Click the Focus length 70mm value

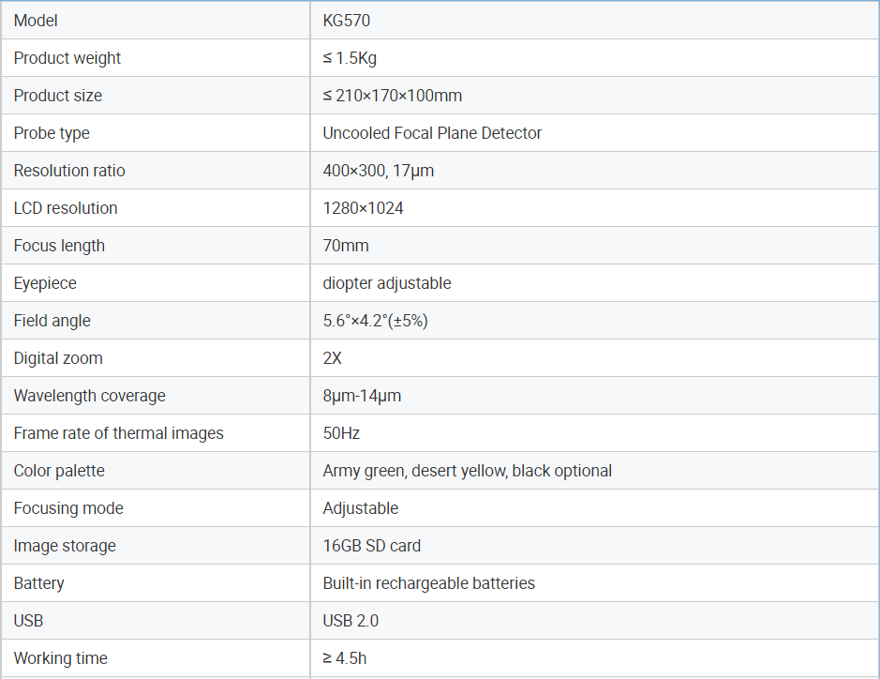coord(346,246)
